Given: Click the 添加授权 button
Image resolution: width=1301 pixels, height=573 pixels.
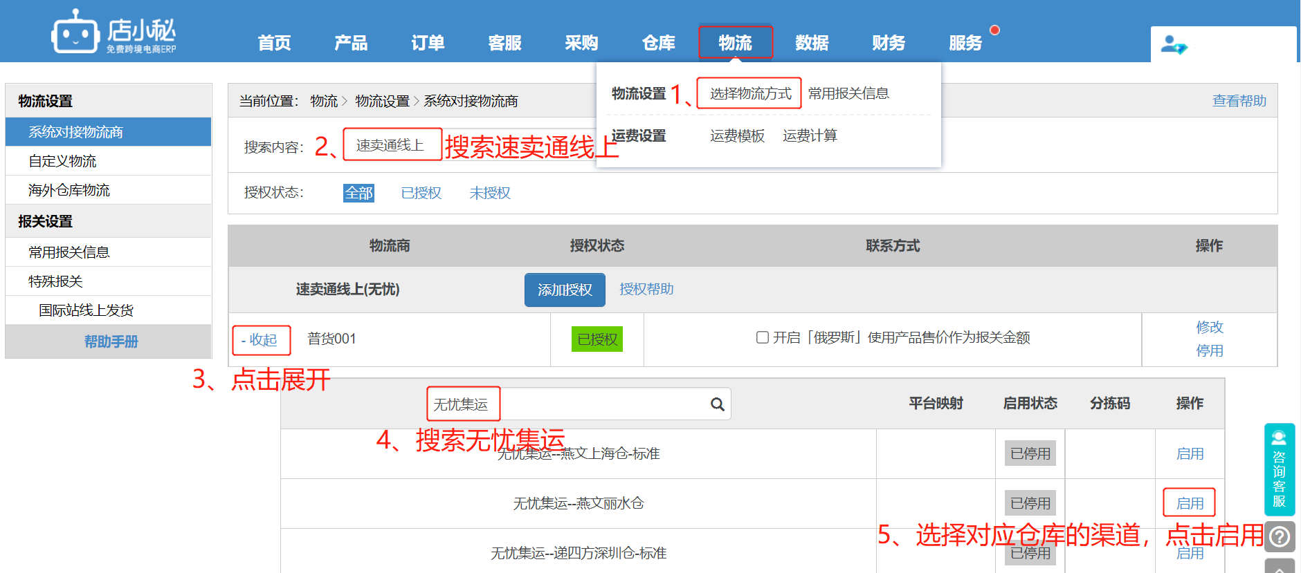Looking at the screenshot, I should [565, 290].
